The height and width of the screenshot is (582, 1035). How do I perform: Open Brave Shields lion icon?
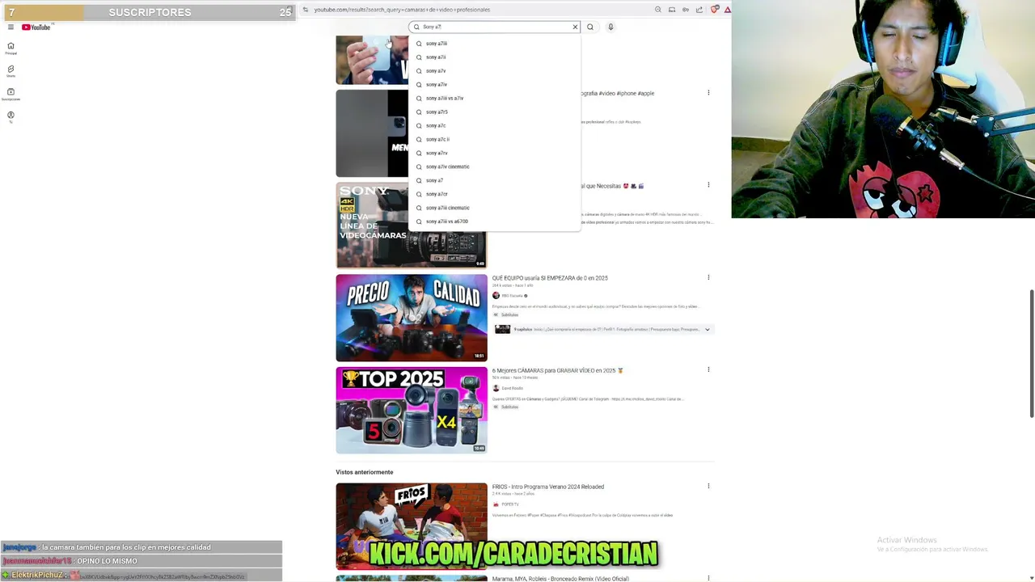[715, 10]
